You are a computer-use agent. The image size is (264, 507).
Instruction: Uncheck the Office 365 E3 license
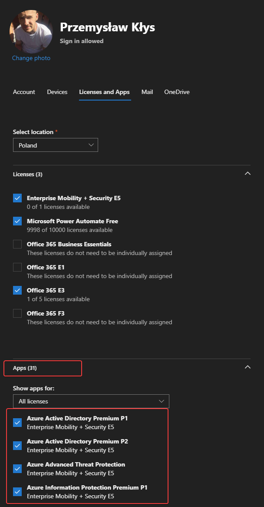pos(17,290)
